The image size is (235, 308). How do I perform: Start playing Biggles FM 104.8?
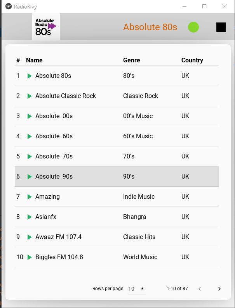30,257
